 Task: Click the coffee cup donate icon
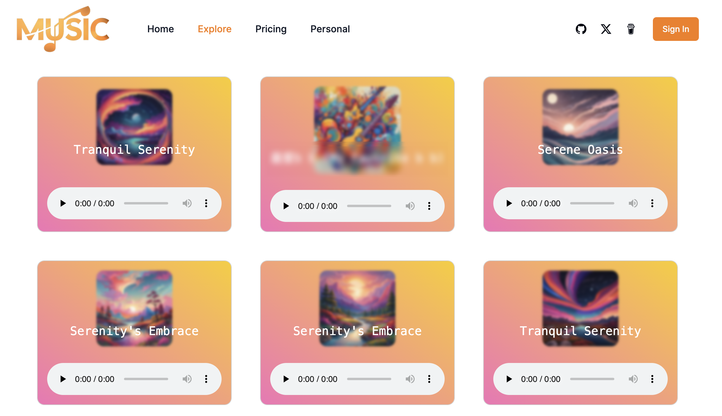[631, 29]
